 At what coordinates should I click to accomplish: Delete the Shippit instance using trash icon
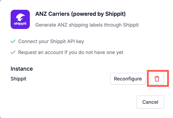(157, 79)
